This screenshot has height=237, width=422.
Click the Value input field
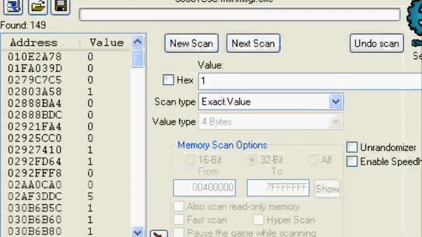(x=310, y=81)
